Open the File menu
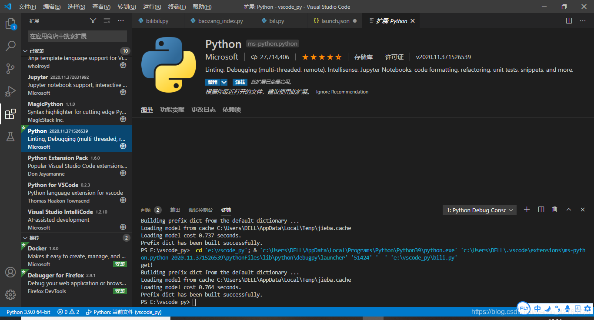The image size is (594, 320). [27, 7]
